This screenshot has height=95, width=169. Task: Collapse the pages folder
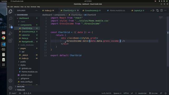(23, 48)
